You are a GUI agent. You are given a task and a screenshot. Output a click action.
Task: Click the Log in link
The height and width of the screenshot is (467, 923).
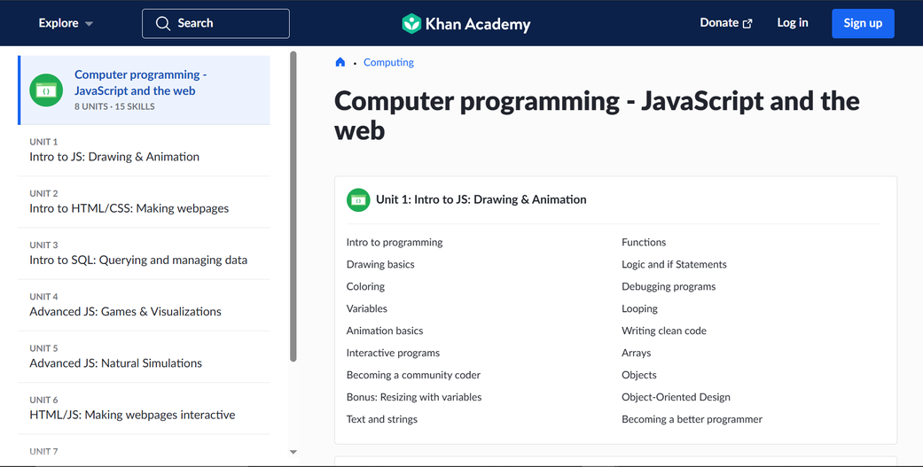point(793,23)
